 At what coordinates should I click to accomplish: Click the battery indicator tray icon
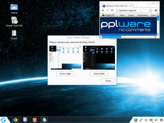pyautogui.click(x=151, y=120)
